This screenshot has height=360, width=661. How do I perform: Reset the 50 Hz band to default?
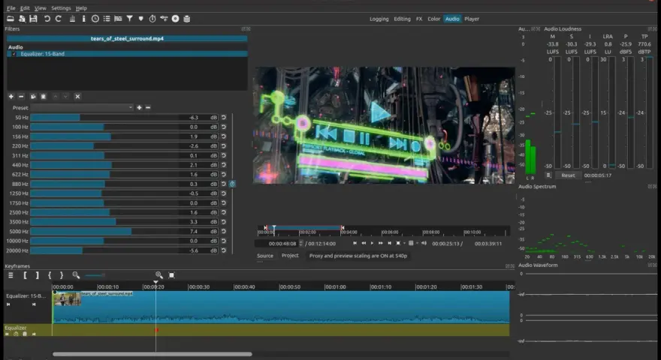click(x=224, y=118)
